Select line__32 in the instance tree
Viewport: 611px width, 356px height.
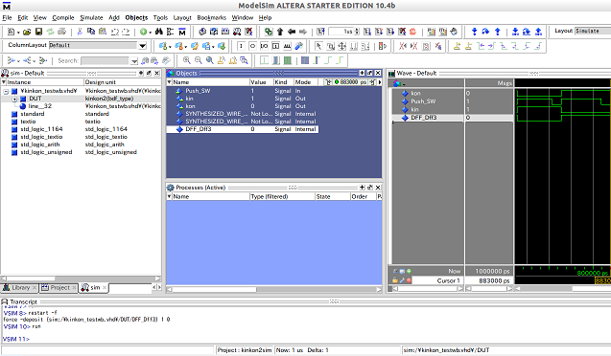tap(39, 106)
